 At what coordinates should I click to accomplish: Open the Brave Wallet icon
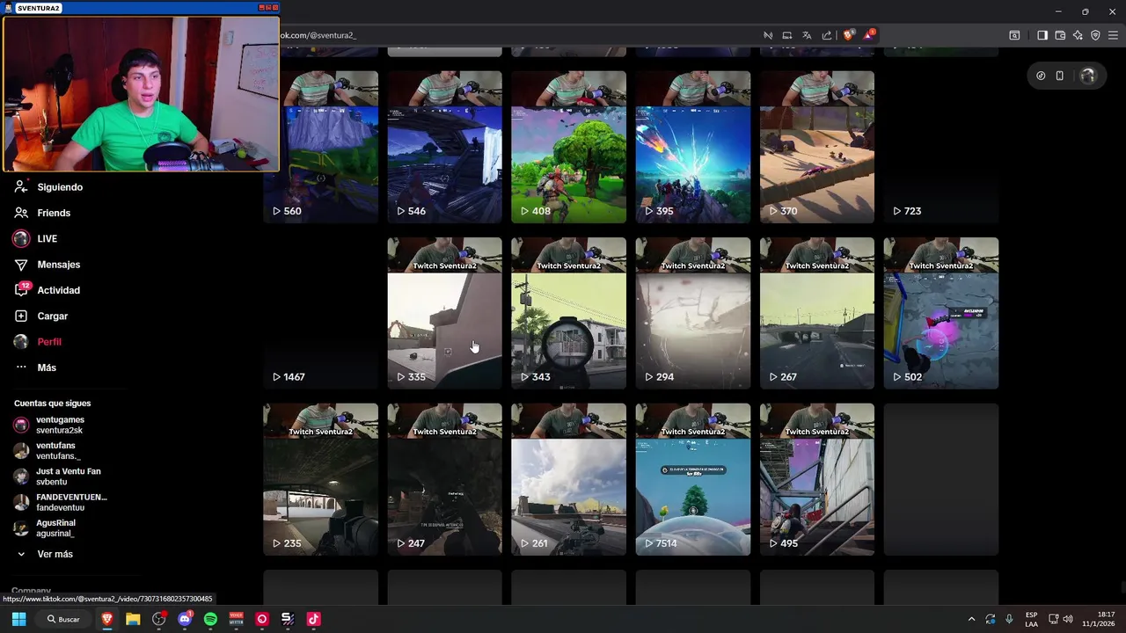(x=1060, y=35)
